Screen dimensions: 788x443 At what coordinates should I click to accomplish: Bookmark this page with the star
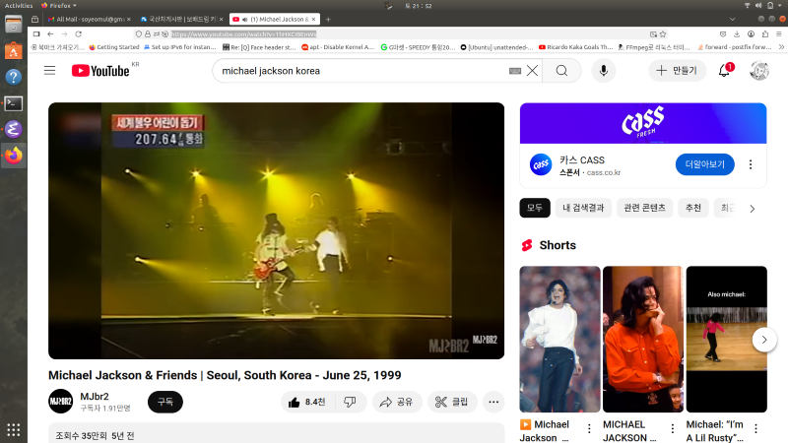coord(663,34)
